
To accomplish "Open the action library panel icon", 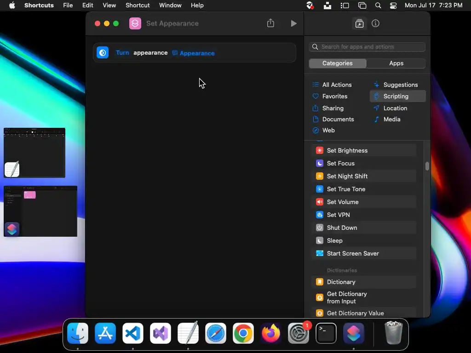I will [359, 23].
